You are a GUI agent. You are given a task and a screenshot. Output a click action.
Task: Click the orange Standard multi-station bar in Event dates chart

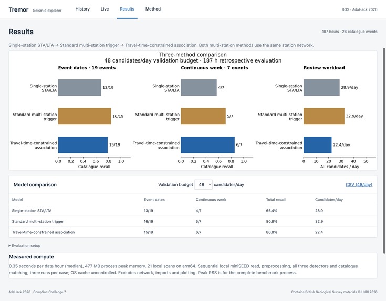85,116
